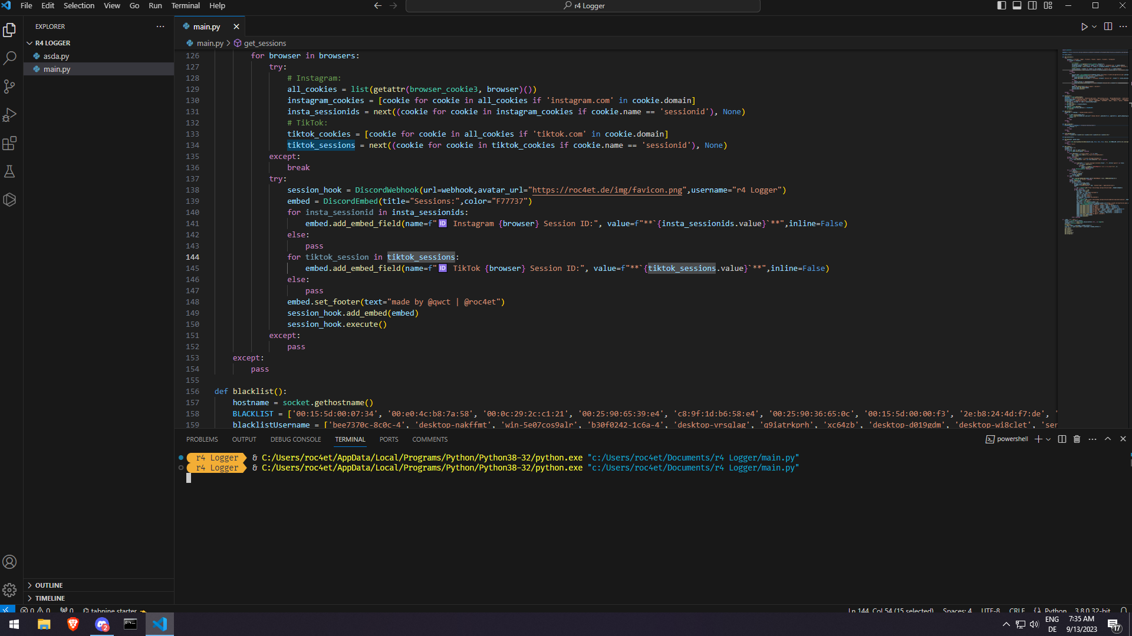Open Manage settings gear icon
1132x636 pixels.
point(9,590)
